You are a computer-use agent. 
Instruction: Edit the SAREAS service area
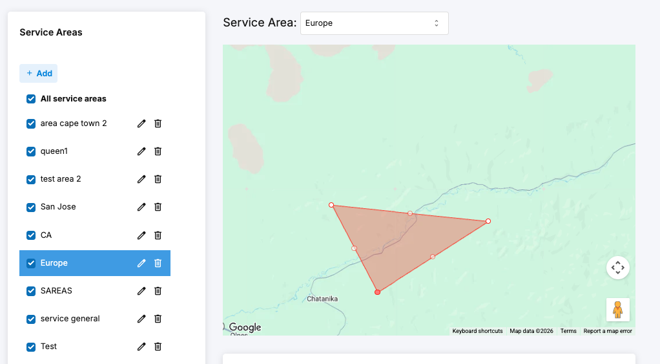(141, 291)
